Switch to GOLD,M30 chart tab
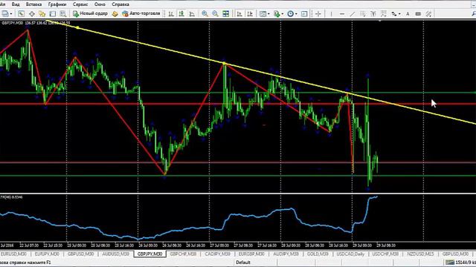476x267 pixels. coord(318,254)
